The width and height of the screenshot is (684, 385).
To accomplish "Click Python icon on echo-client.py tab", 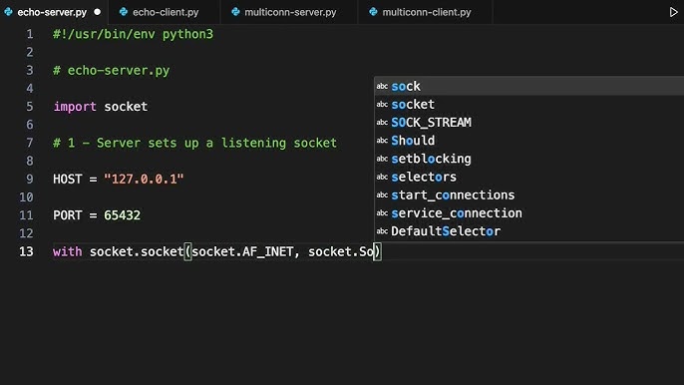I will click(124, 12).
